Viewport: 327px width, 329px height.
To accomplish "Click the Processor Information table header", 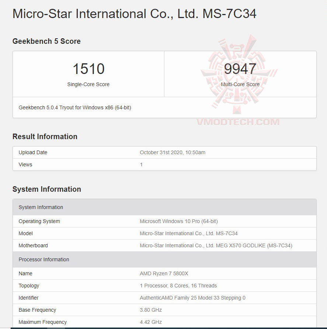I will click(164, 259).
